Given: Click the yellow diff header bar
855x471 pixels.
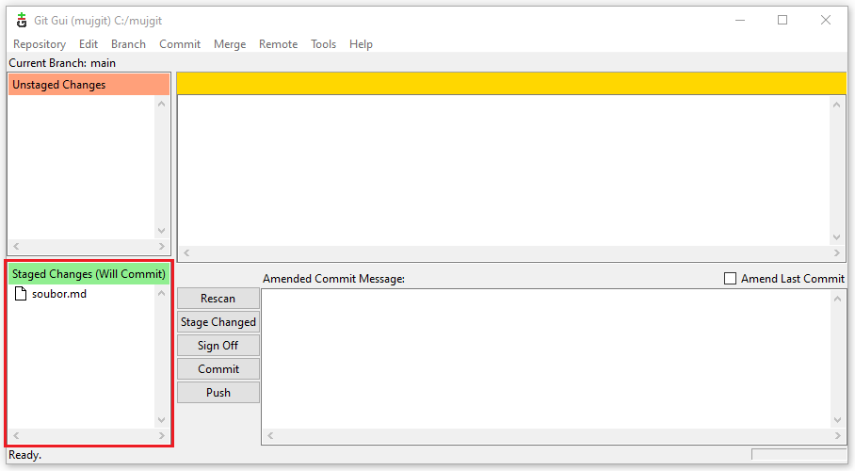Looking at the screenshot, I should (x=511, y=84).
